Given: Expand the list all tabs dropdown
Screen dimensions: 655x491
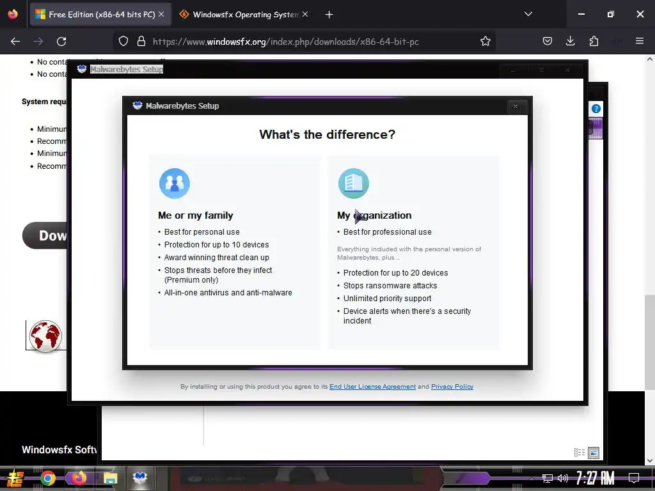Looking at the screenshot, I should pyautogui.click(x=528, y=14).
